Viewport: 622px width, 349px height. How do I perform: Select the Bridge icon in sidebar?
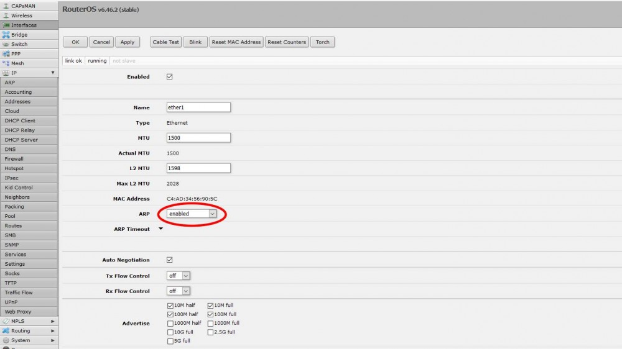(x=6, y=35)
